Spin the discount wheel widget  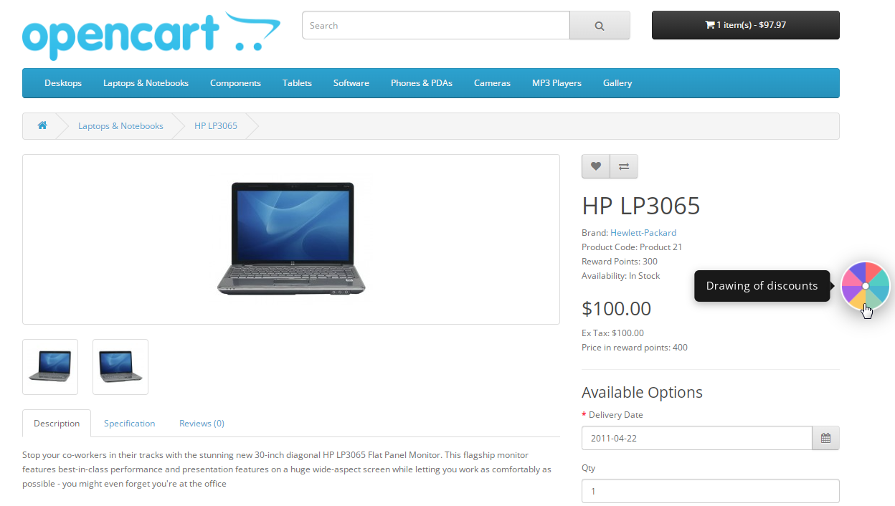click(x=866, y=286)
